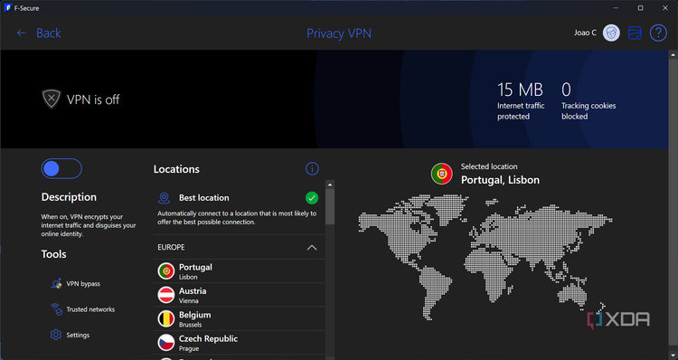Click the Portugal, Lisbon selected location text
Viewport: 678px width, 360px height.
(500, 180)
